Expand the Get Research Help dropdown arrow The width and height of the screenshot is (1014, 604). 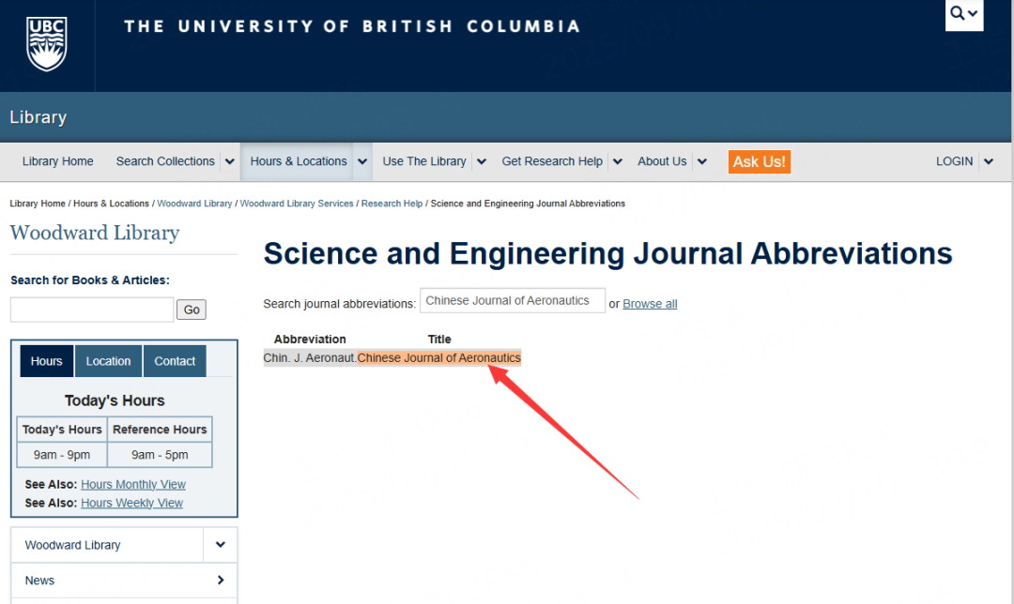[618, 161]
